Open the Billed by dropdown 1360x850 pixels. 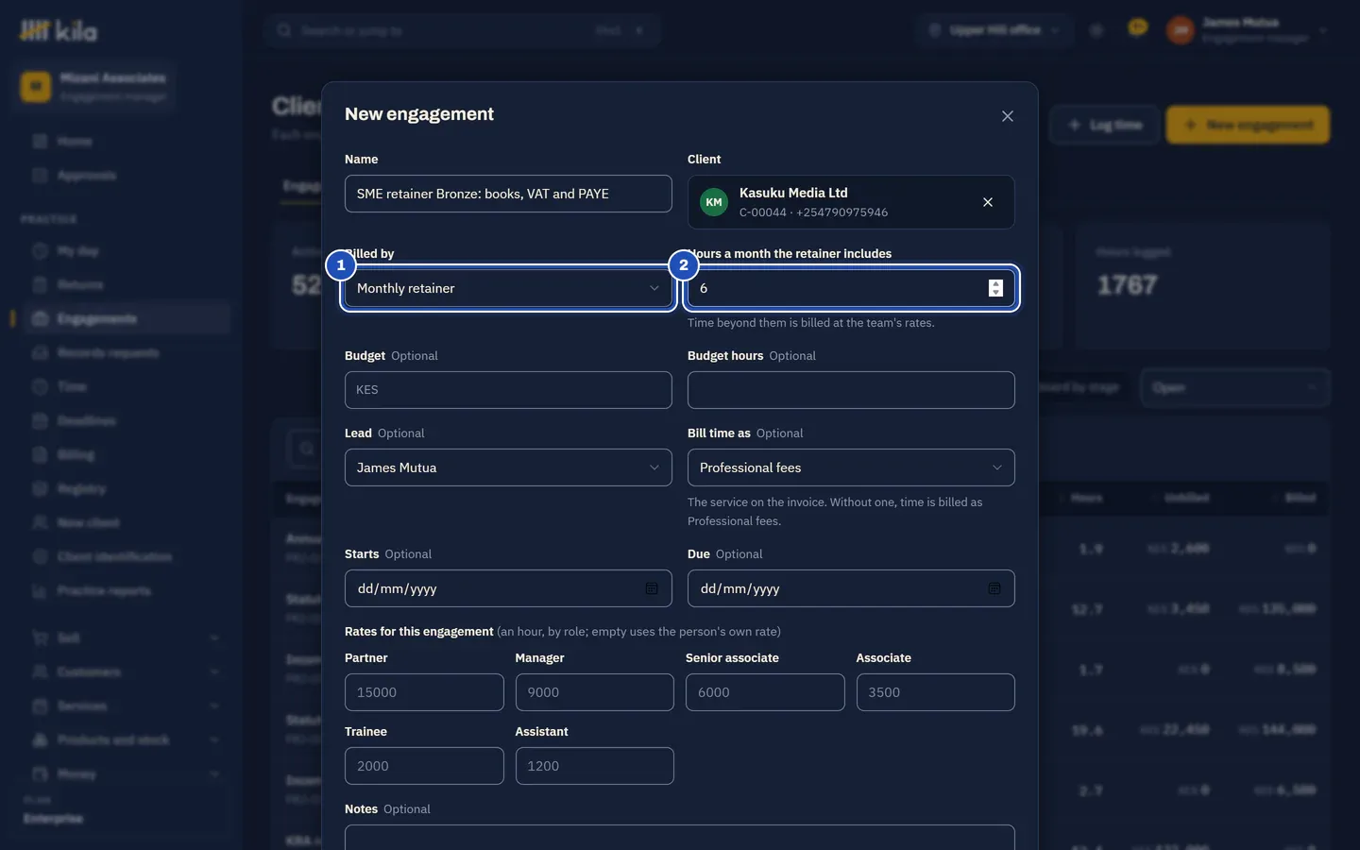click(508, 288)
